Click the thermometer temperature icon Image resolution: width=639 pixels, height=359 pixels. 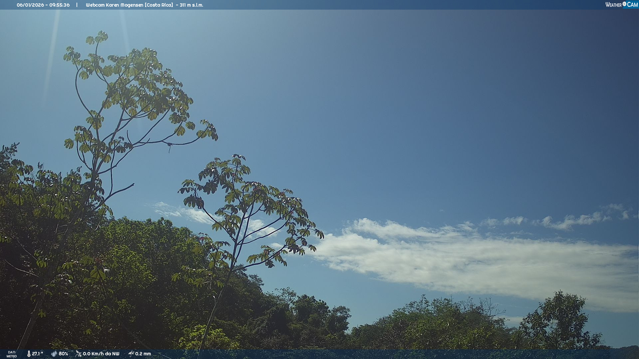(29, 354)
